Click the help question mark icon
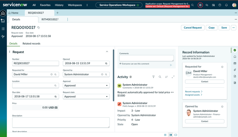Screen dimensions: 238x137 coord(220,5)
